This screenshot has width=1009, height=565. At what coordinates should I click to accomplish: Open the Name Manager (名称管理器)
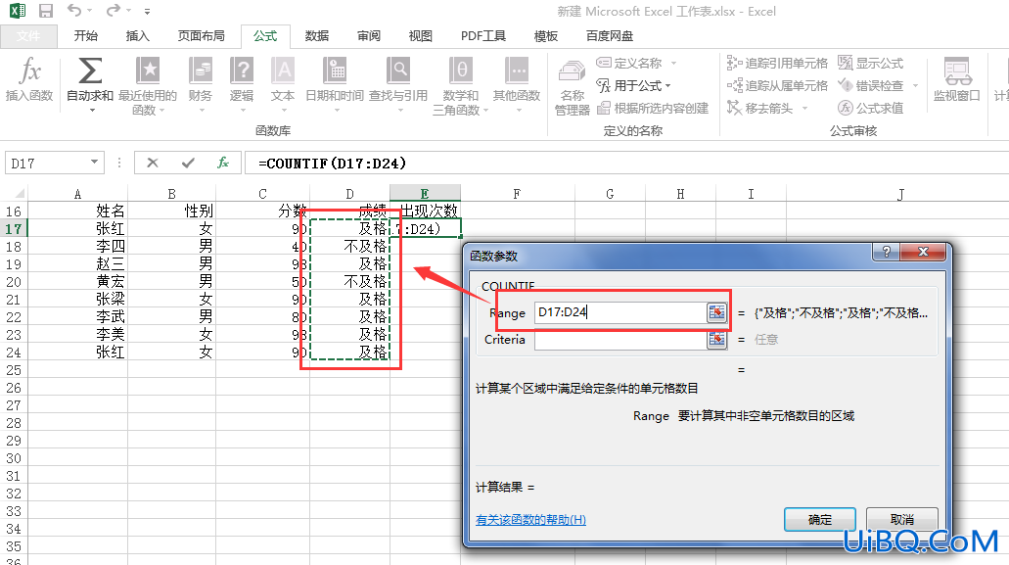573,87
